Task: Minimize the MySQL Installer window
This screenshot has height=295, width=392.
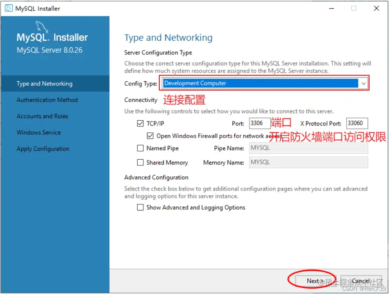Action: tap(331, 9)
